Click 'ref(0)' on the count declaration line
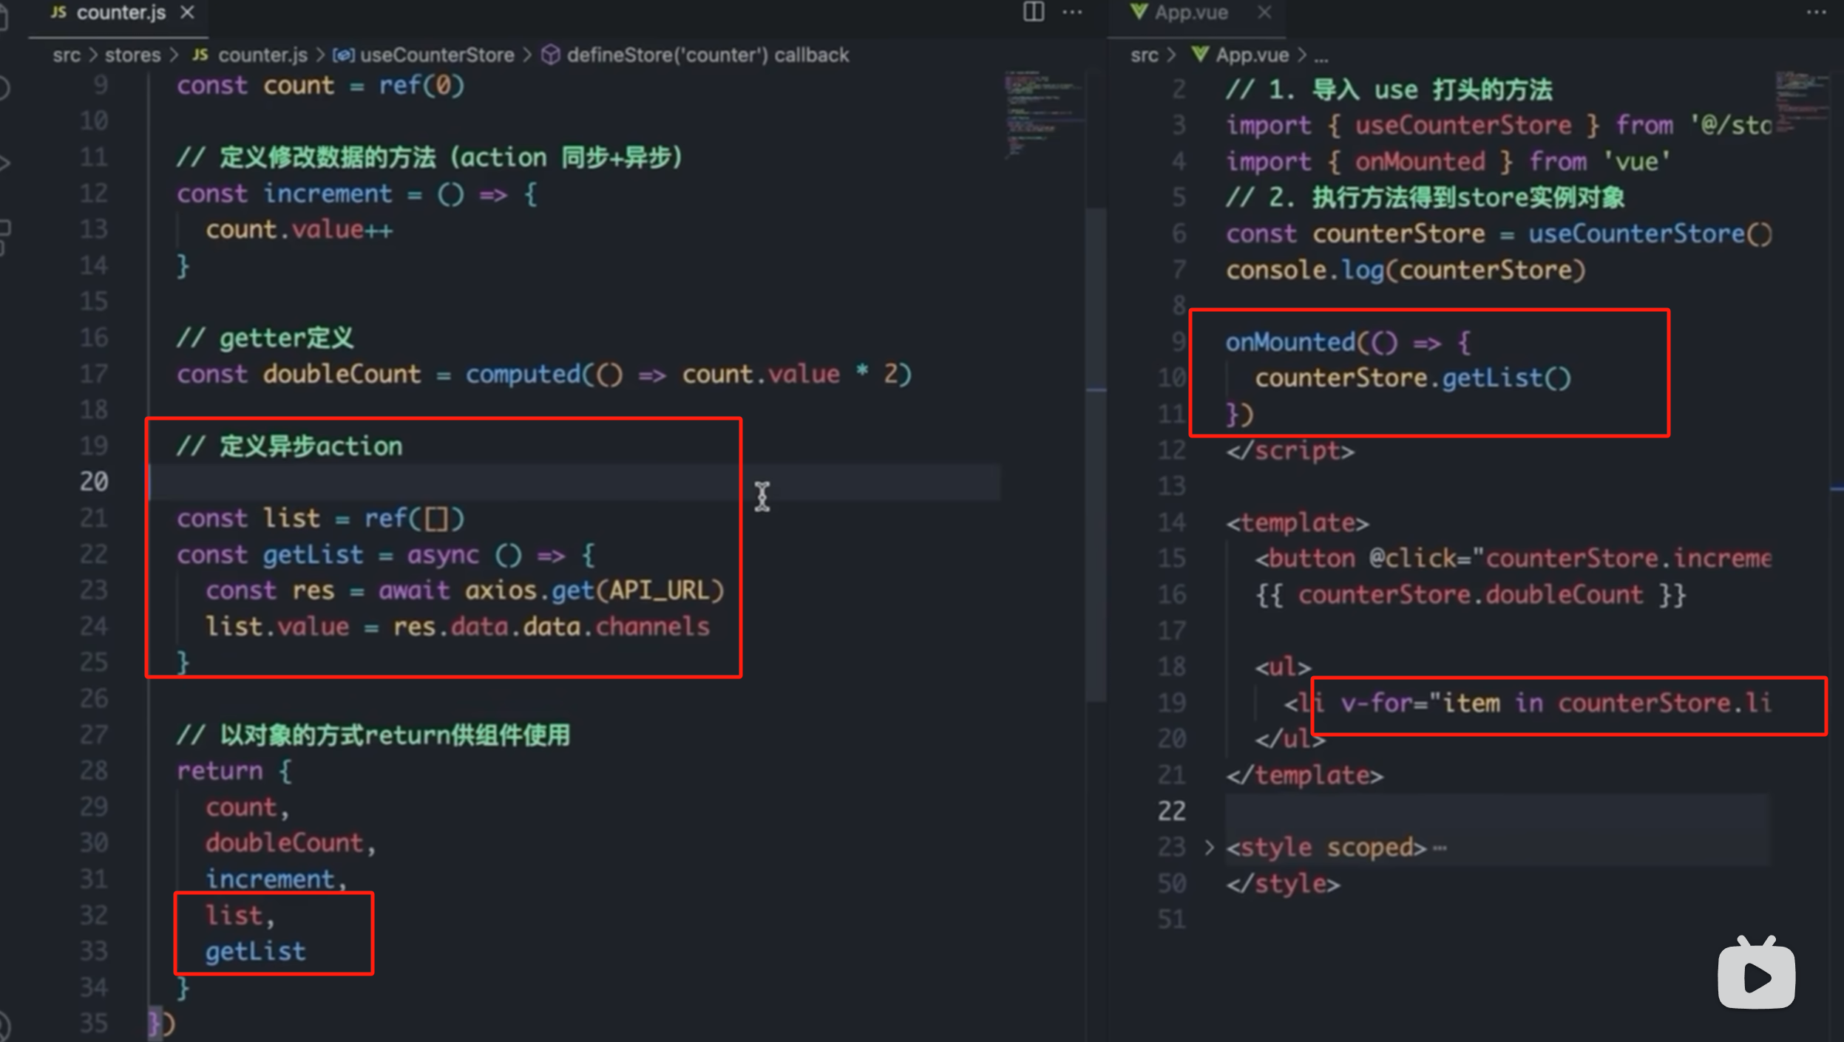The height and width of the screenshot is (1042, 1844). coord(421,86)
